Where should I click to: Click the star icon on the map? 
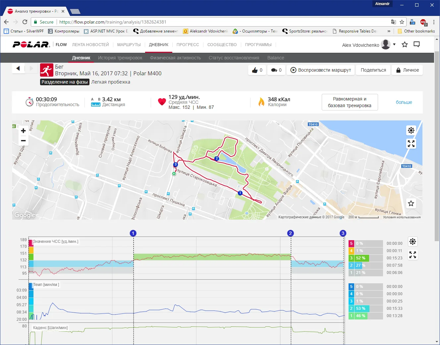[411, 203]
